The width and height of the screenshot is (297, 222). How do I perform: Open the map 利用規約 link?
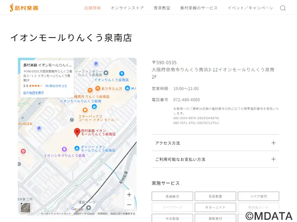point(102,214)
